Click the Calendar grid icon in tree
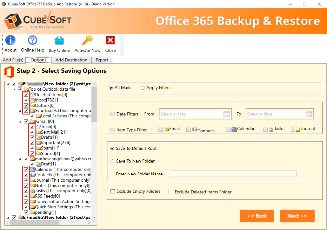The height and width of the screenshot is (230, 327). (32, 170)
